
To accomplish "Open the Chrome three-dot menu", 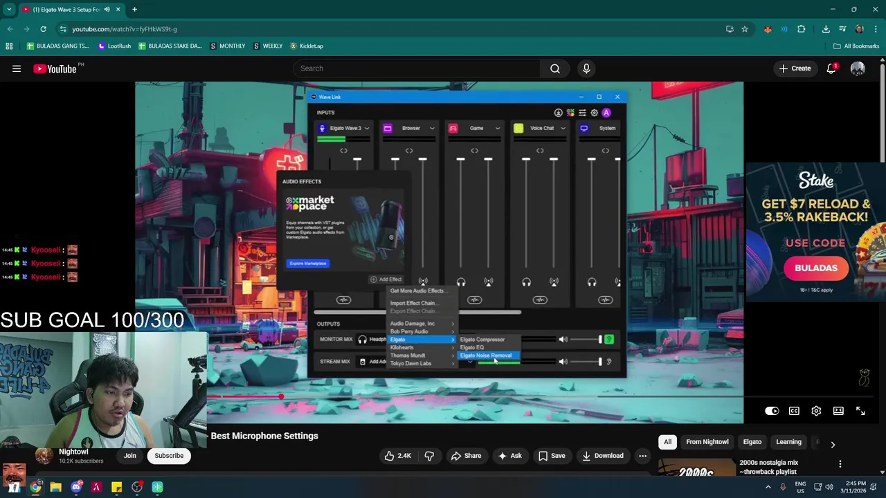I will 876,29.
